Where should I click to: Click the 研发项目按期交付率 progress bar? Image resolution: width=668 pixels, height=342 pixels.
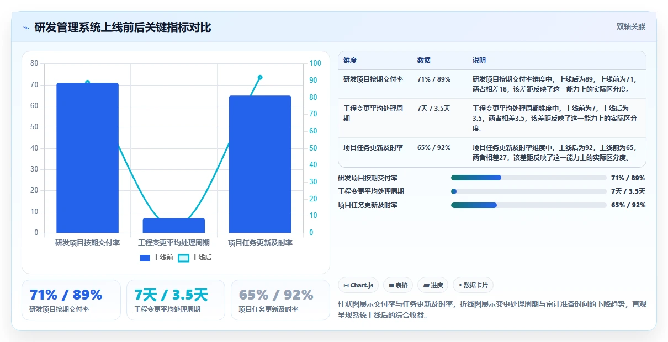pos(528,178)
